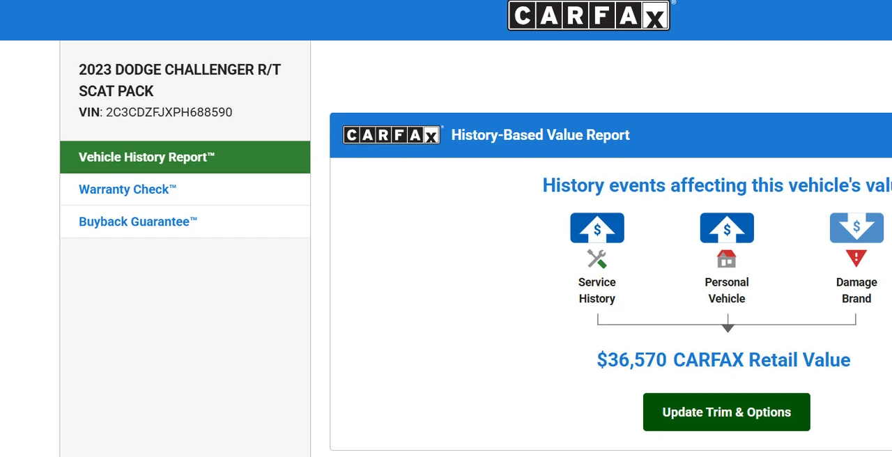This screenshot has height=457, width=892.
Task: Click the wrench and screwdriver service icon
Action: pyautogui.click(x=597, y=259)
